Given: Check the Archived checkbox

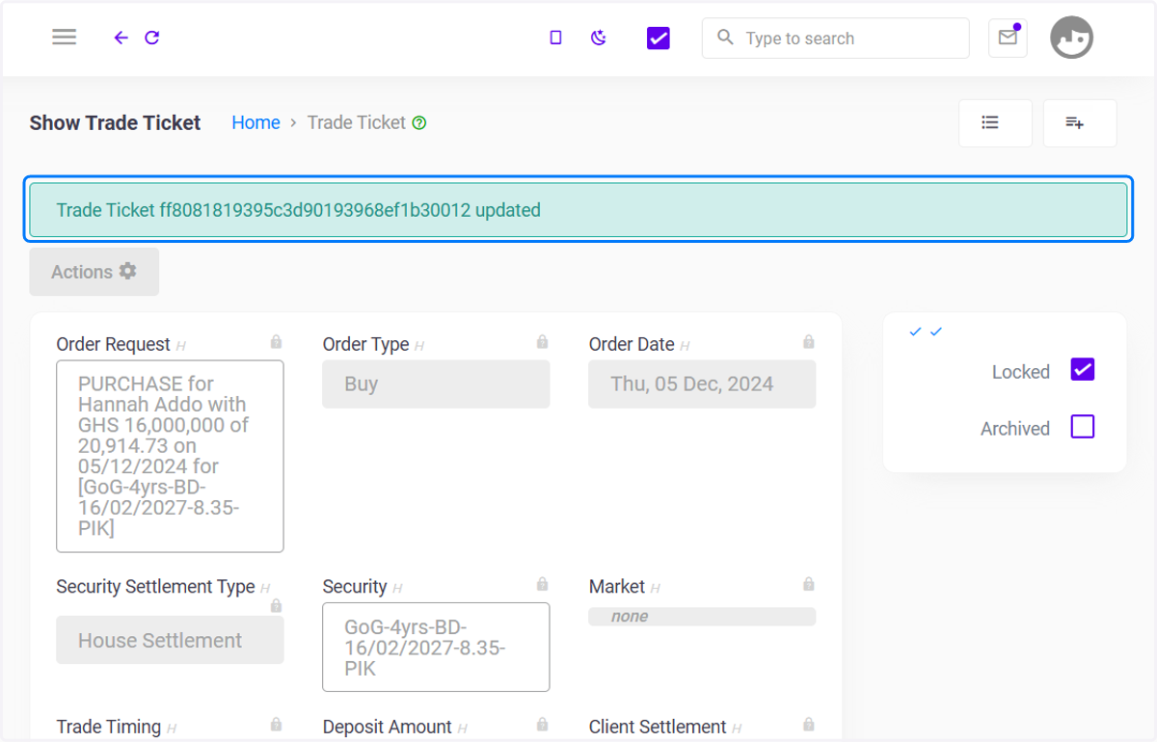Looking at the screenshot, I should click(x=1083, y=427).
